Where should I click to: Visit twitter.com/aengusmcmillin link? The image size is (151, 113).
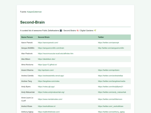coord(111,48)
